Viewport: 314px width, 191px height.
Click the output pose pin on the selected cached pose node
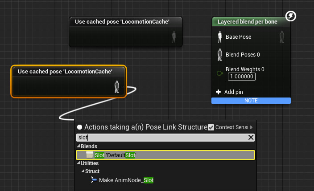point(117,86)
